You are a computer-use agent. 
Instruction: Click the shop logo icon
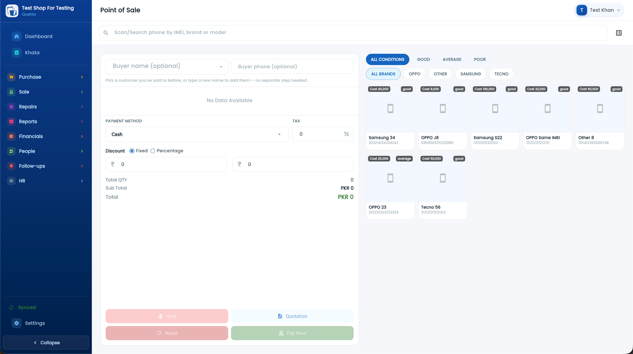(12, 11)
